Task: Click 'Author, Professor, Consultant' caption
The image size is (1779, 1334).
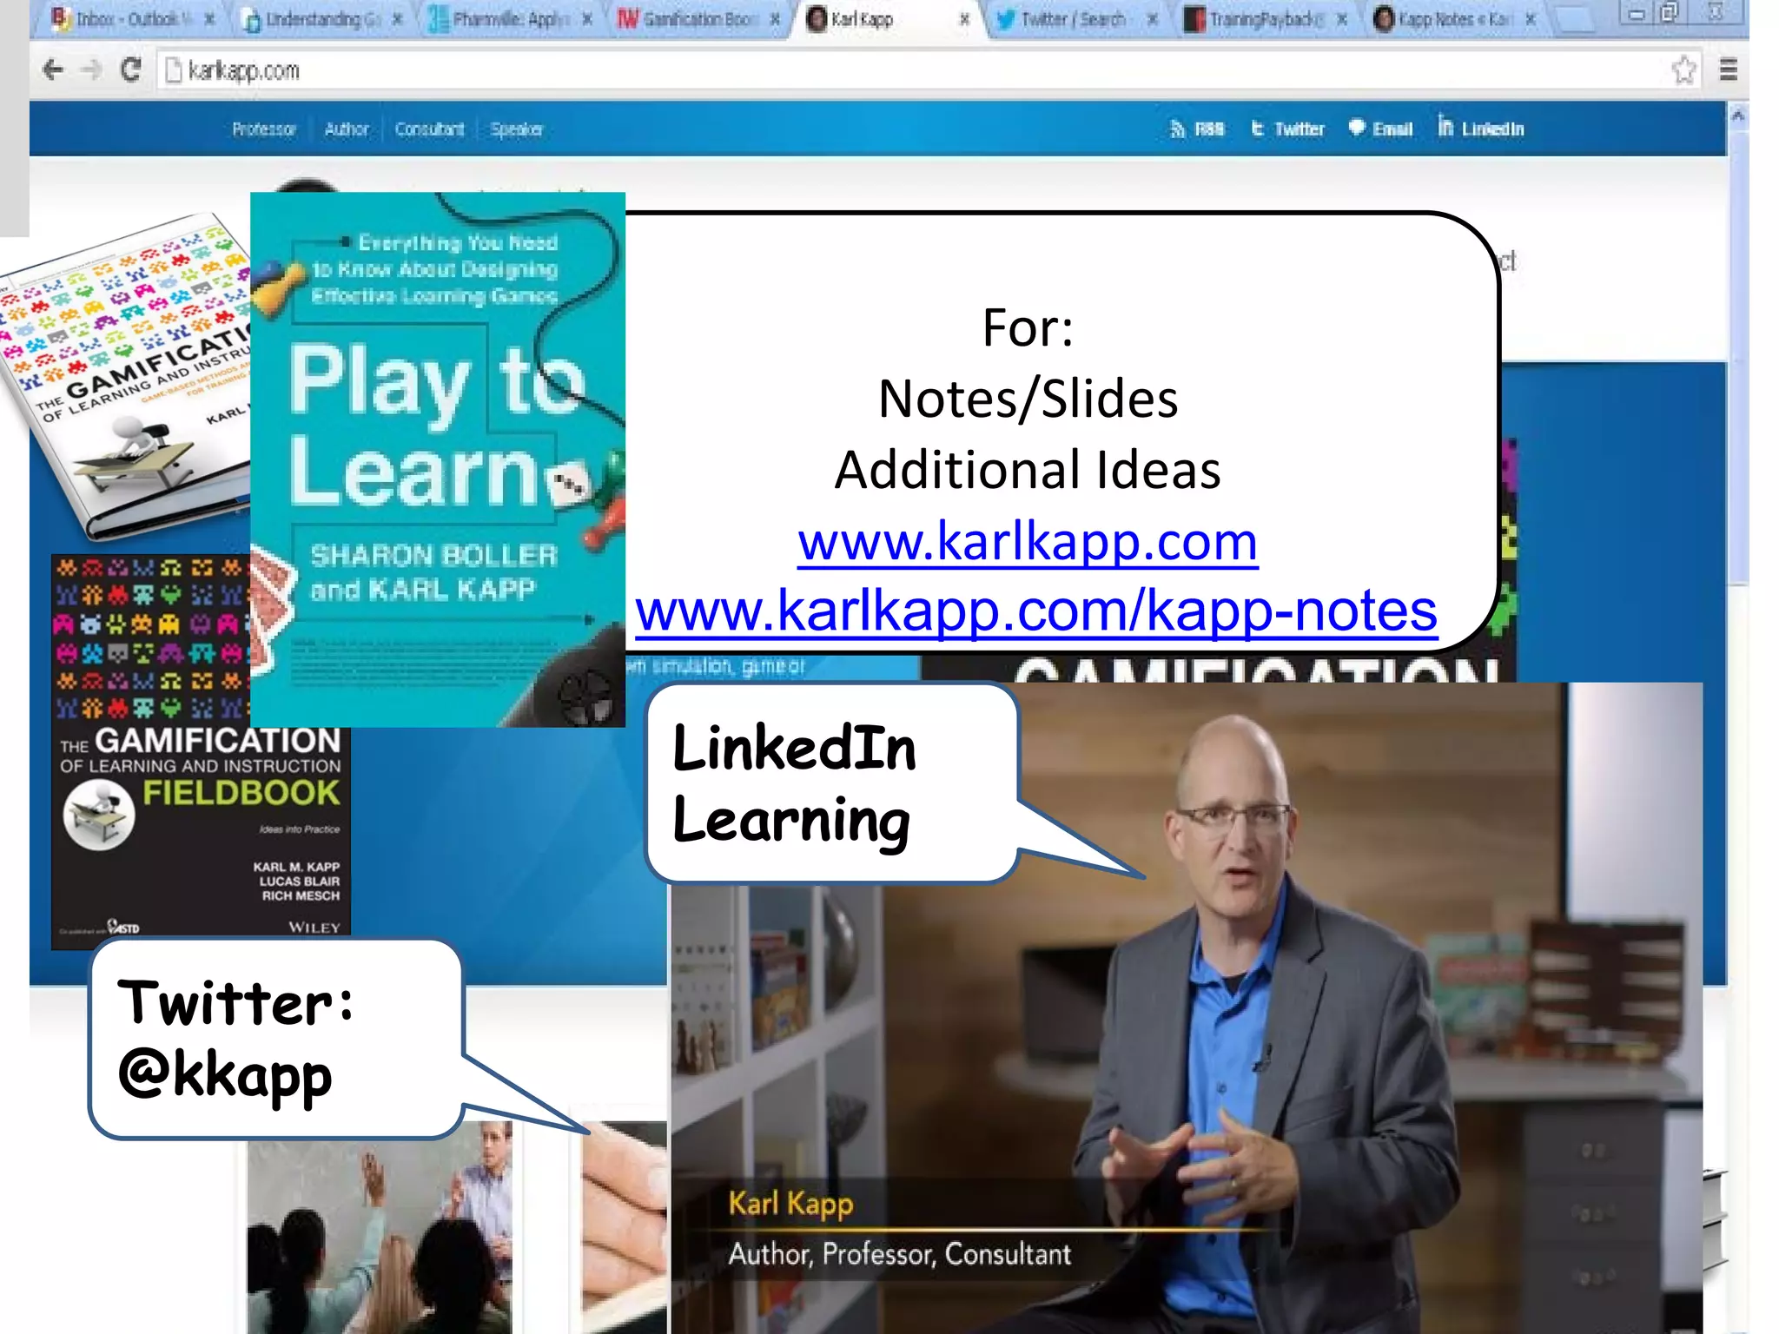Action: (x=899, y=1254)
